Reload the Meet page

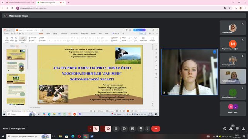click(12, 8)
